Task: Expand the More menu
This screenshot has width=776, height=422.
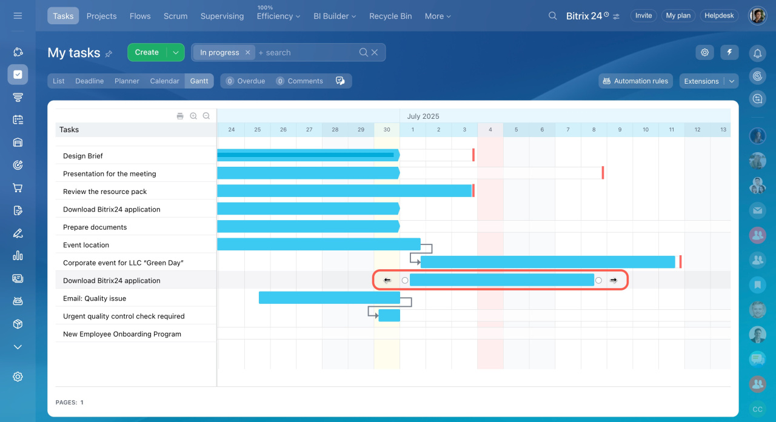Action: pyautogui.click(x=438, y=16)
